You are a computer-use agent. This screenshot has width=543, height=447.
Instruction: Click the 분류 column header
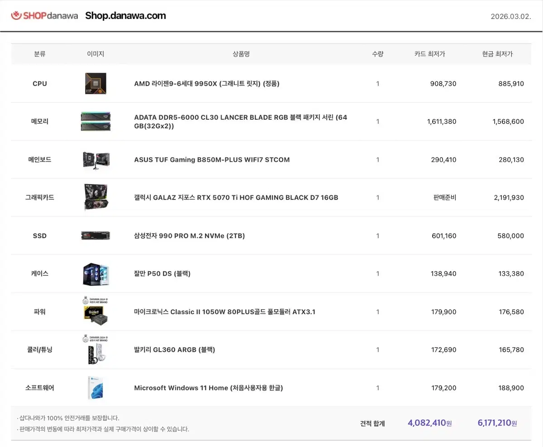click(40, 54)
